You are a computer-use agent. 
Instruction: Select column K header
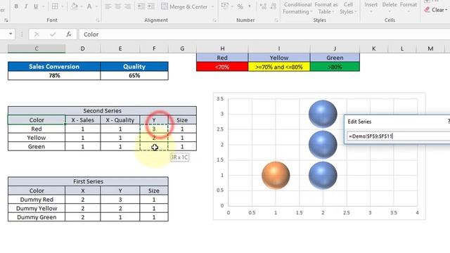pyautogui.click(x=373, y=48)
